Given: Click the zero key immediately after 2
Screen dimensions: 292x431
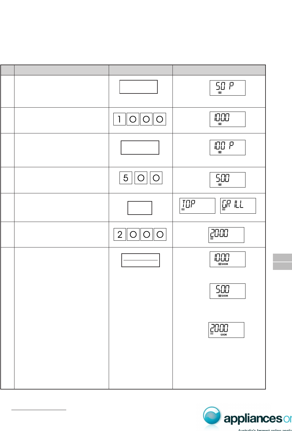Looking at the screenshot, I should point(133,235).
